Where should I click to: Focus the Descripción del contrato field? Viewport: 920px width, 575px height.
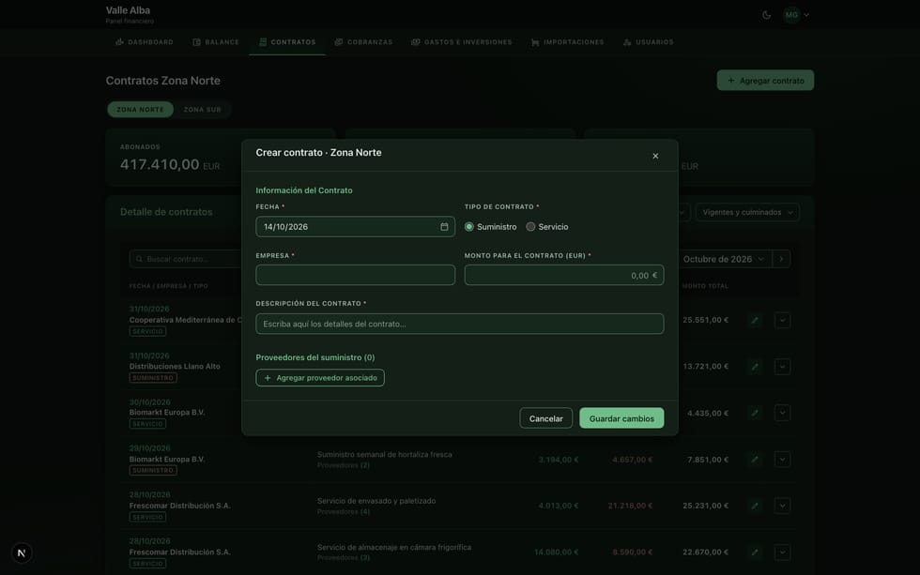pyautogui.click(x=459, y=324)
